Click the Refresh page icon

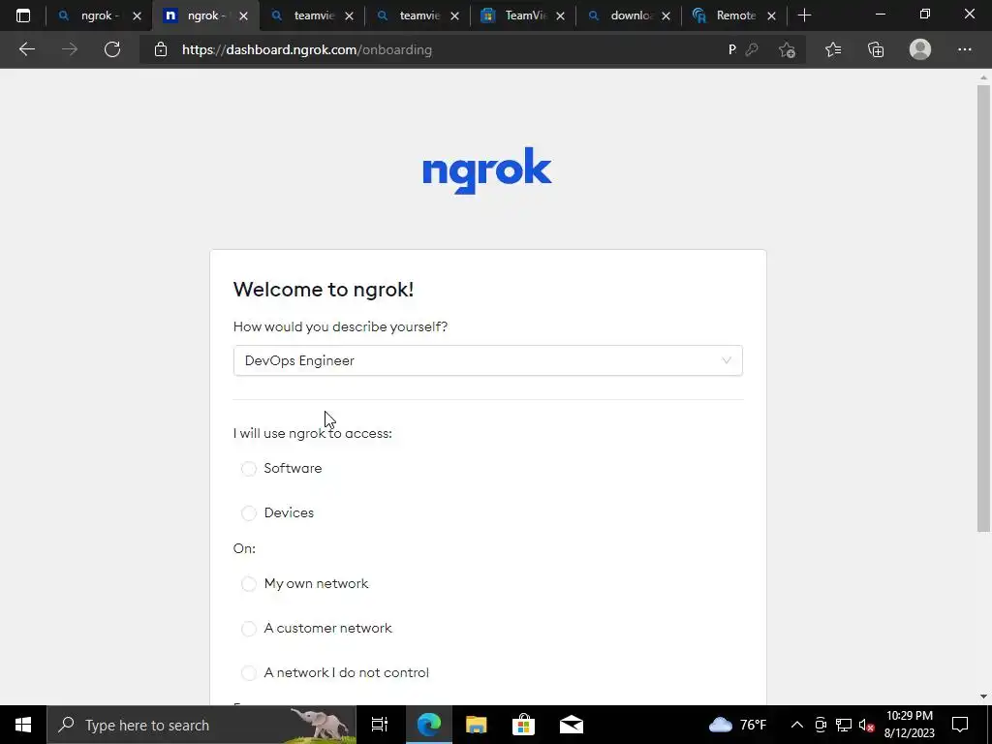[112, 49]
